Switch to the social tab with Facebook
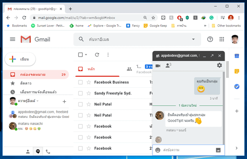This screenshot has height=159, width=247. (139, 69)
